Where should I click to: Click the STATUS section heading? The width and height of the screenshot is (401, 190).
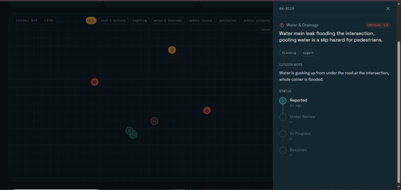(285, 91)
